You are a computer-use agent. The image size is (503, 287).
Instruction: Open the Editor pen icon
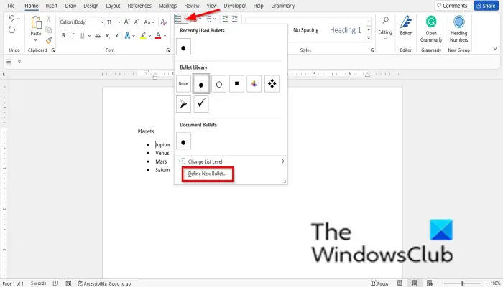(406, 22)
